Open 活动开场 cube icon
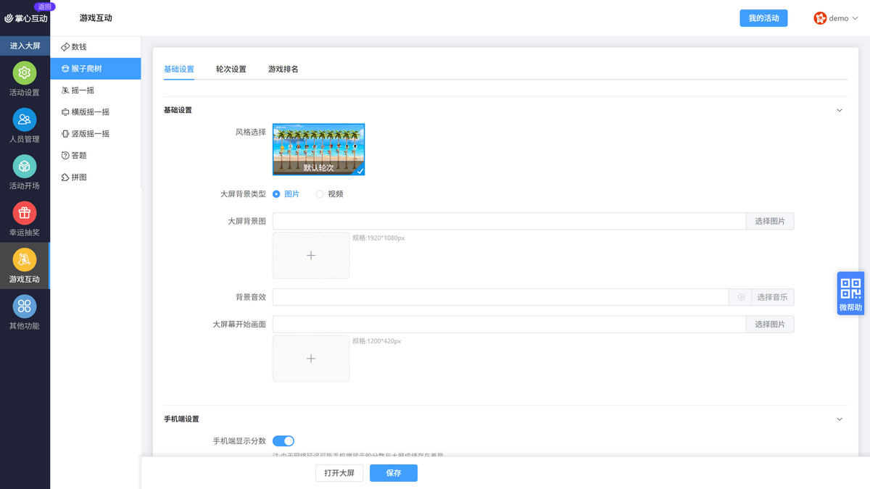870x489 pixels. point(25,167)
